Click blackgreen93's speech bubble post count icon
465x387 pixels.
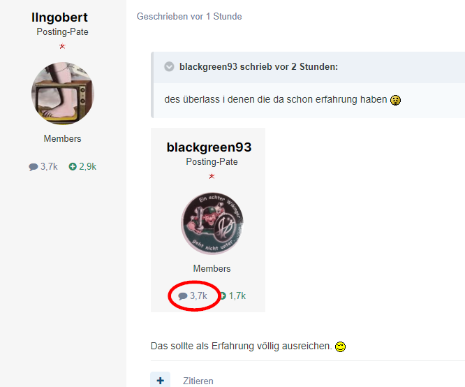coord(183,296)
